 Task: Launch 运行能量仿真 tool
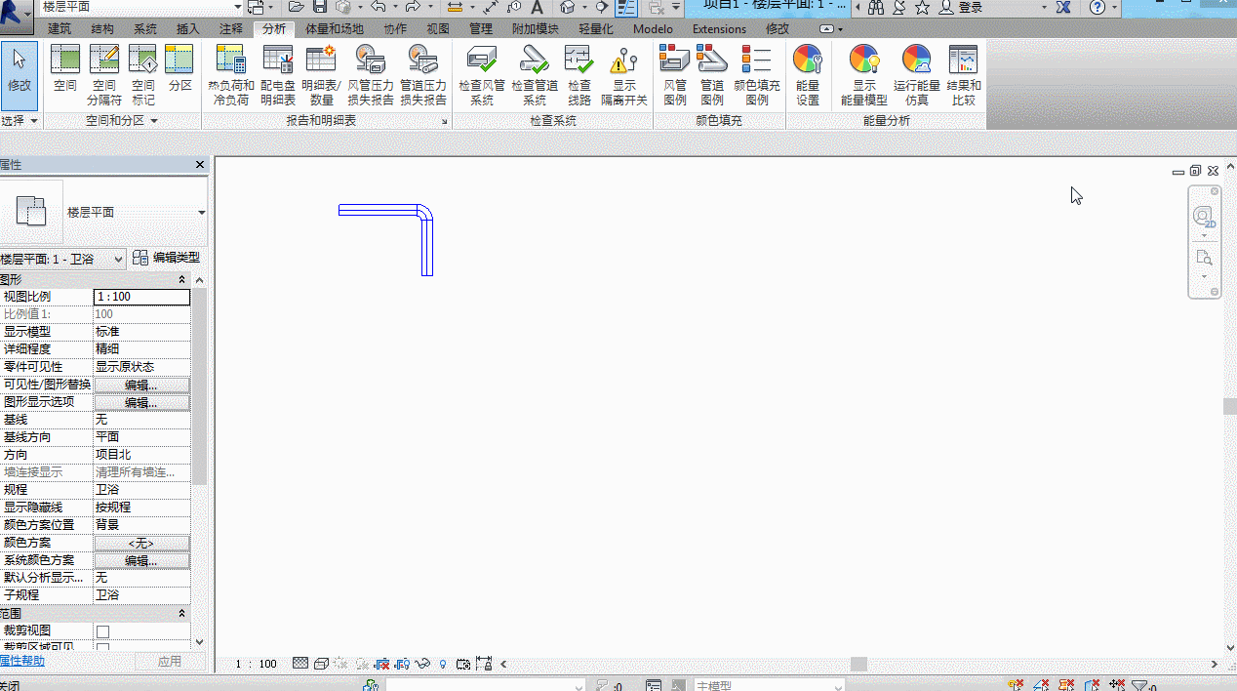tap(917, 74)
